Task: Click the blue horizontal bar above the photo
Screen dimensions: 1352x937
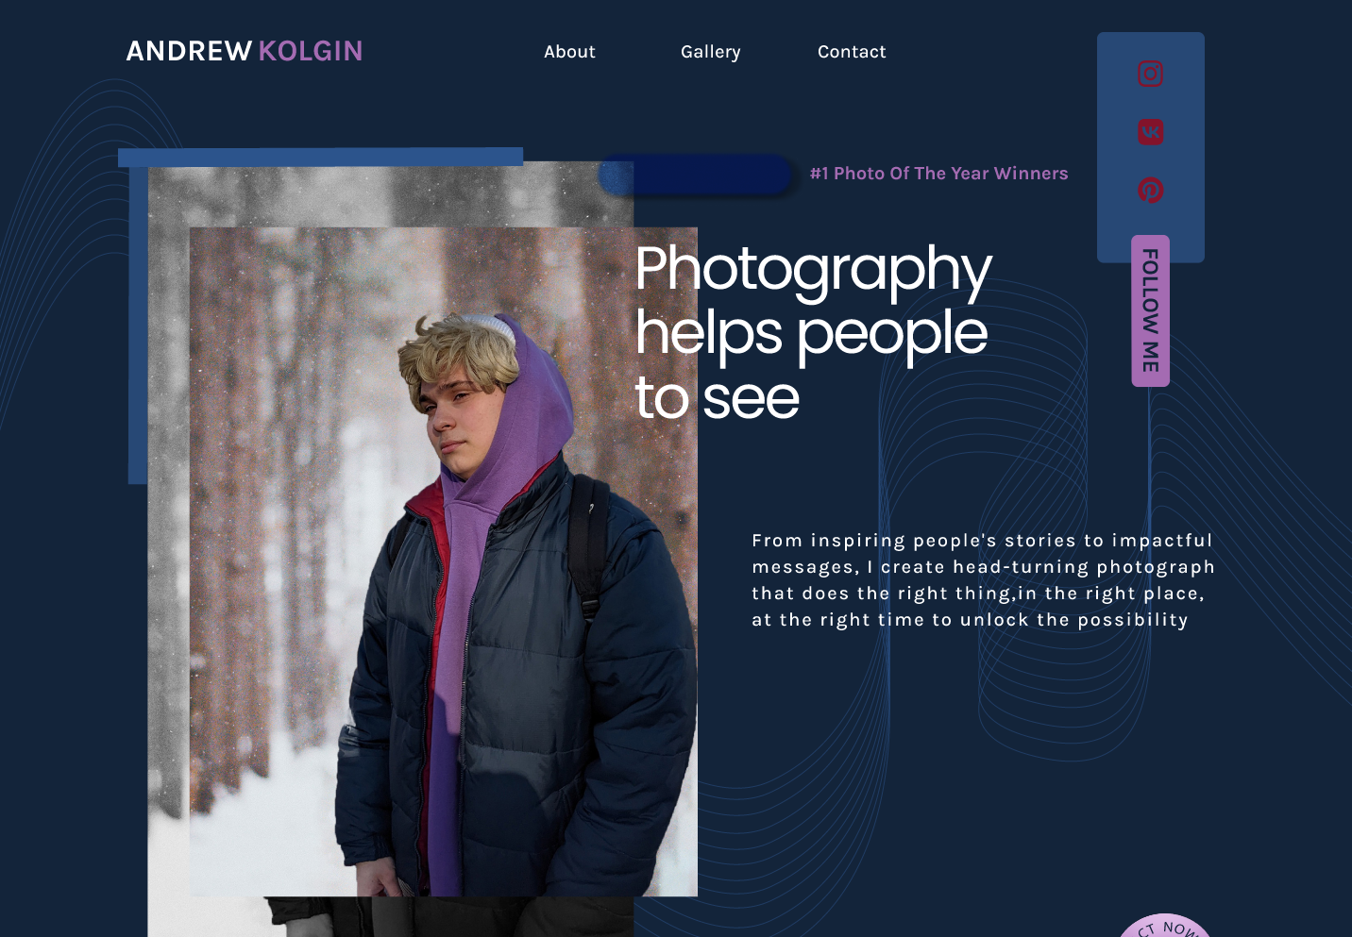Action: (x=321, y=158)
